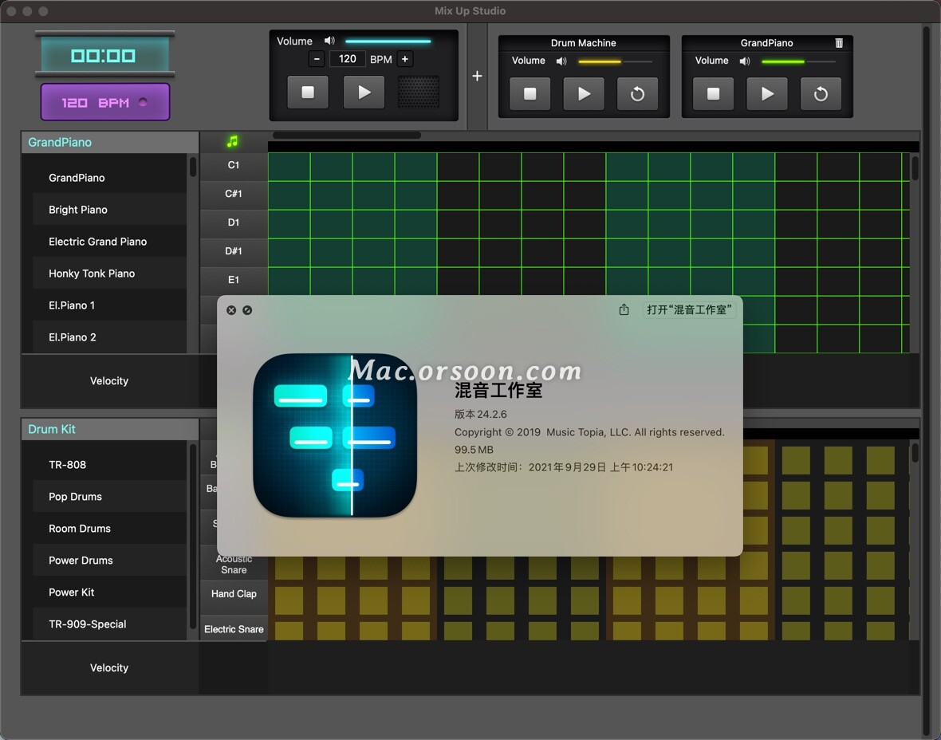The width and height of the screenshot is (941, 740).
Task: Select the GrandPiano instrument in list
Action: point(109,178)
